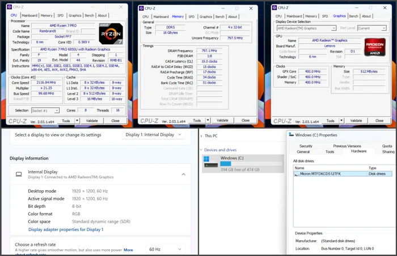Viewport: 397px width, 256px height.
Task: Click Validate button in middle CPU-Z window
Action: [x=222, y=120]
